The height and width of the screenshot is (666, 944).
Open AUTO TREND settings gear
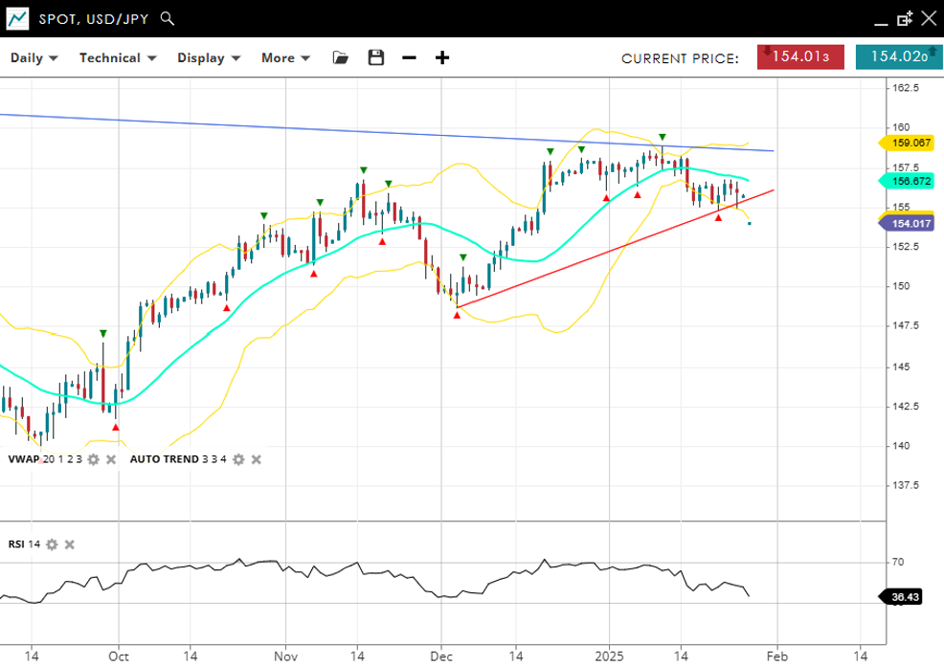pos(238,459)
